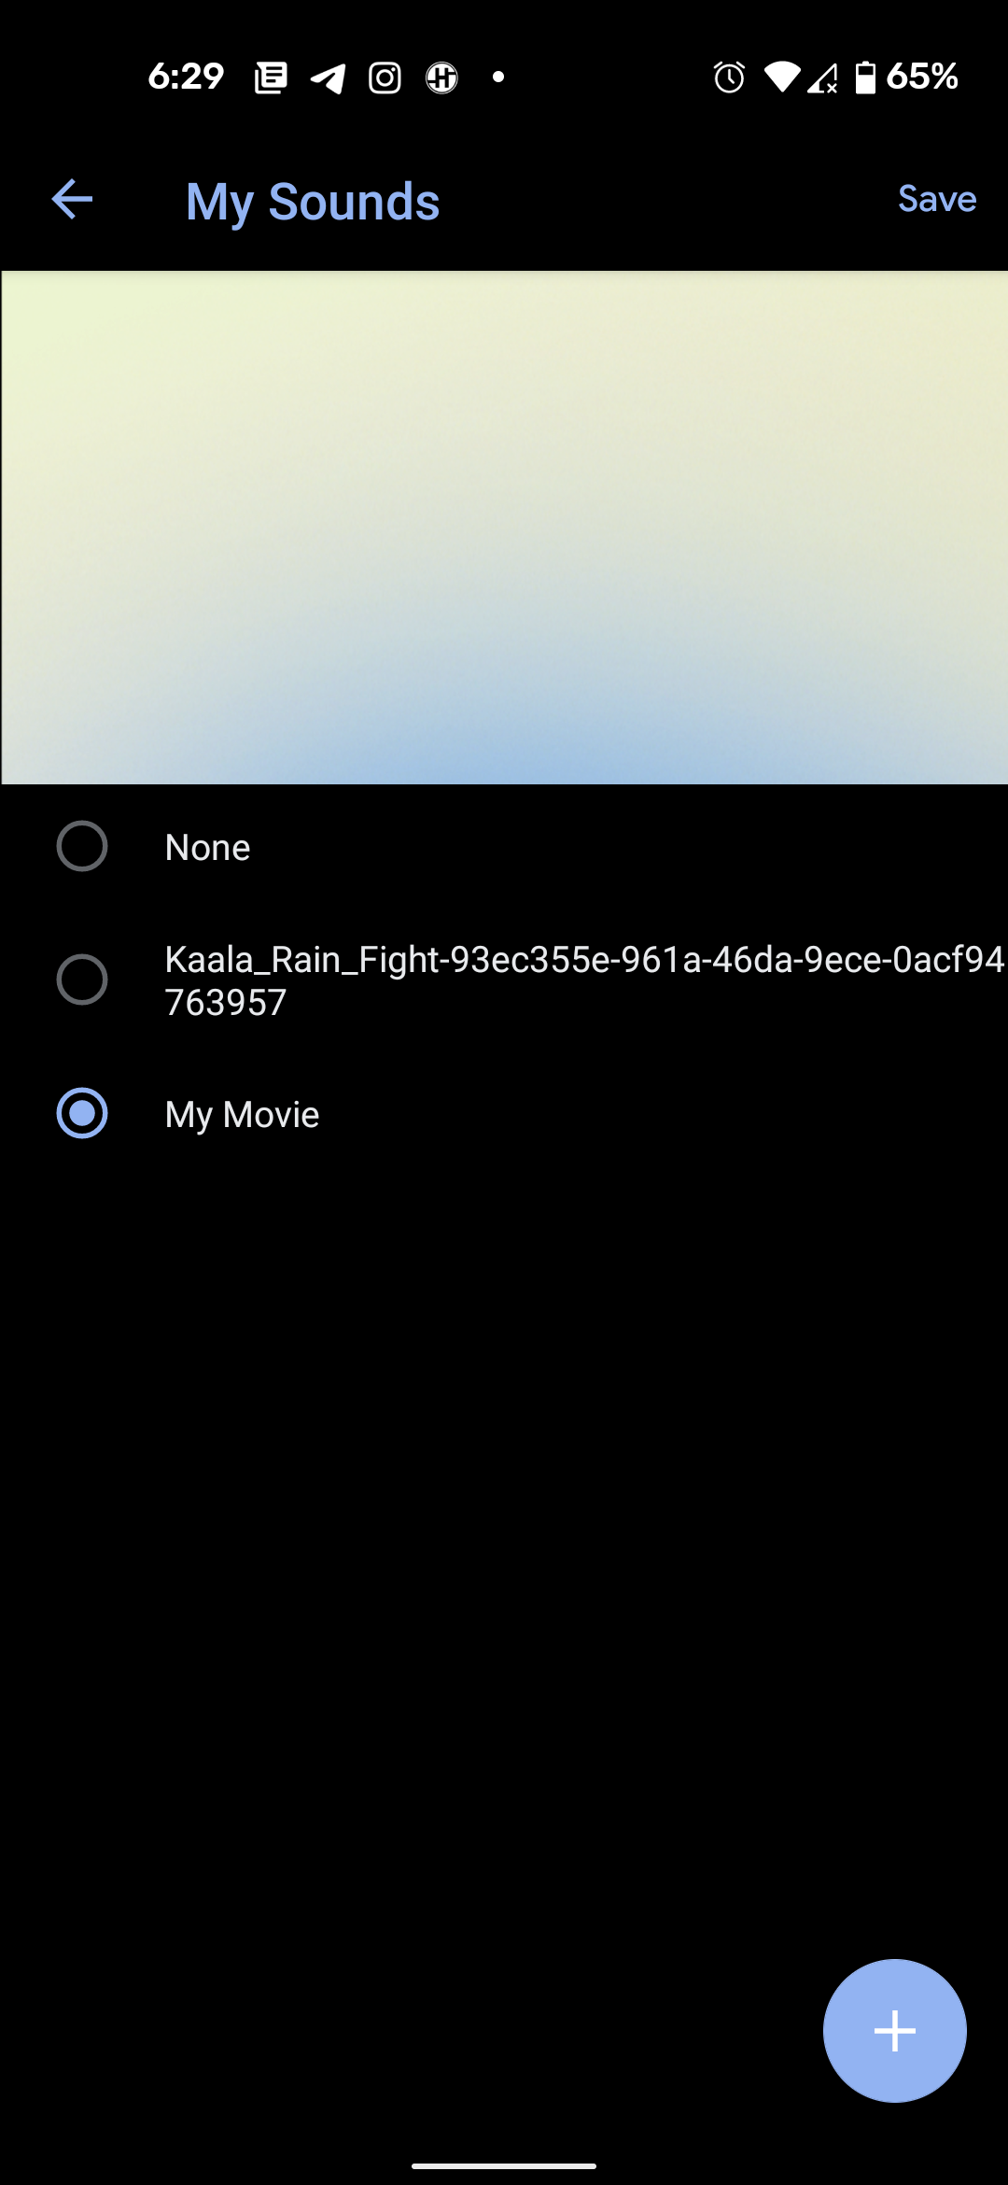Tap the My Sounds title

[x=313, y=202]
